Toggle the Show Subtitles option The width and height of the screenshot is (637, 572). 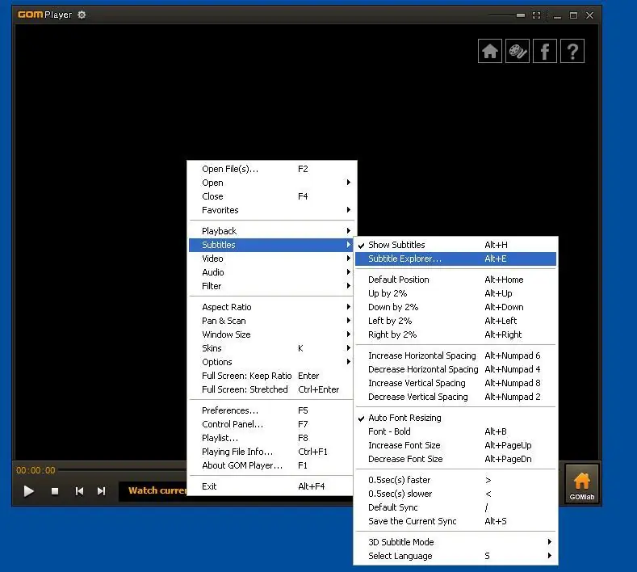[396, 245]
